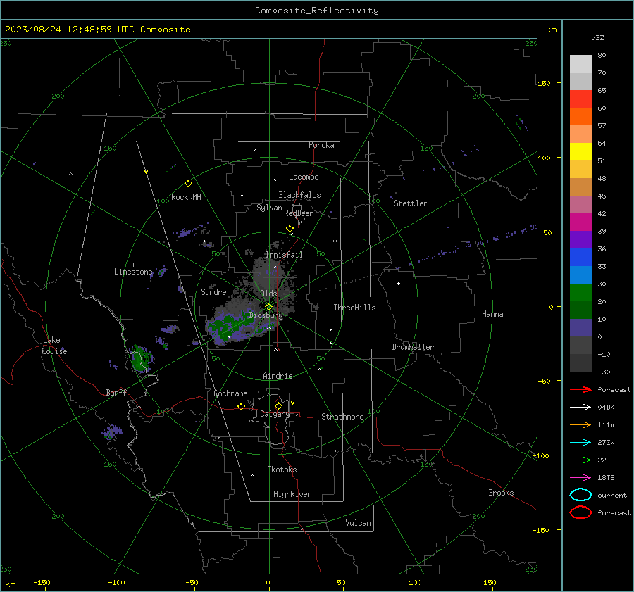This screenshot has width=634, height=592.
Task: Click the red forecast arrow in legend
Action: tap(580, 389)
